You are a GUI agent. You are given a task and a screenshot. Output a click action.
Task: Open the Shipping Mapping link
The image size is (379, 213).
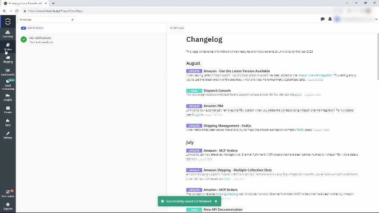click(227, 194)
